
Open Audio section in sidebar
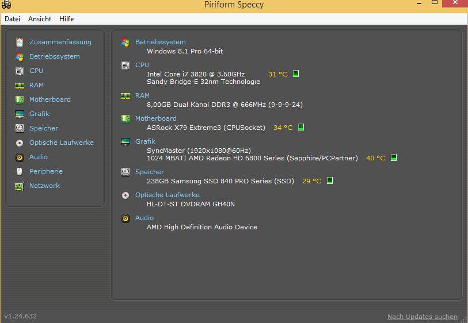coord(39,157)
